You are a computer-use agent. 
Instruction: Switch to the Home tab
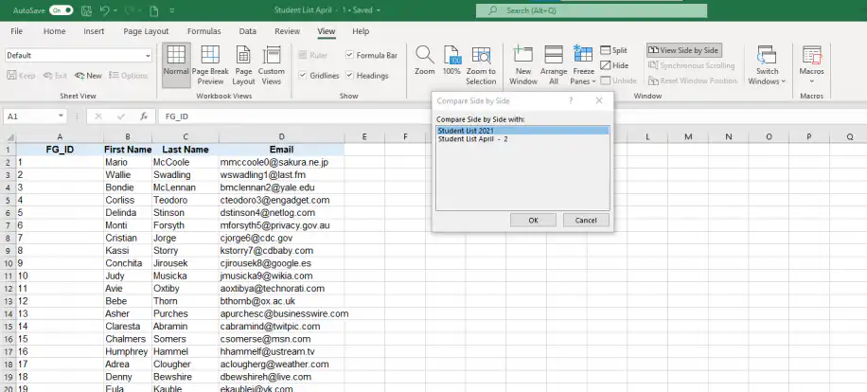click(x=54, y=31)
